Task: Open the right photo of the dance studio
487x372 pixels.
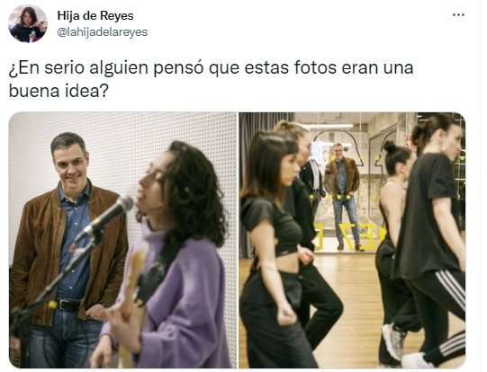Action: click(x=352, y=240)
